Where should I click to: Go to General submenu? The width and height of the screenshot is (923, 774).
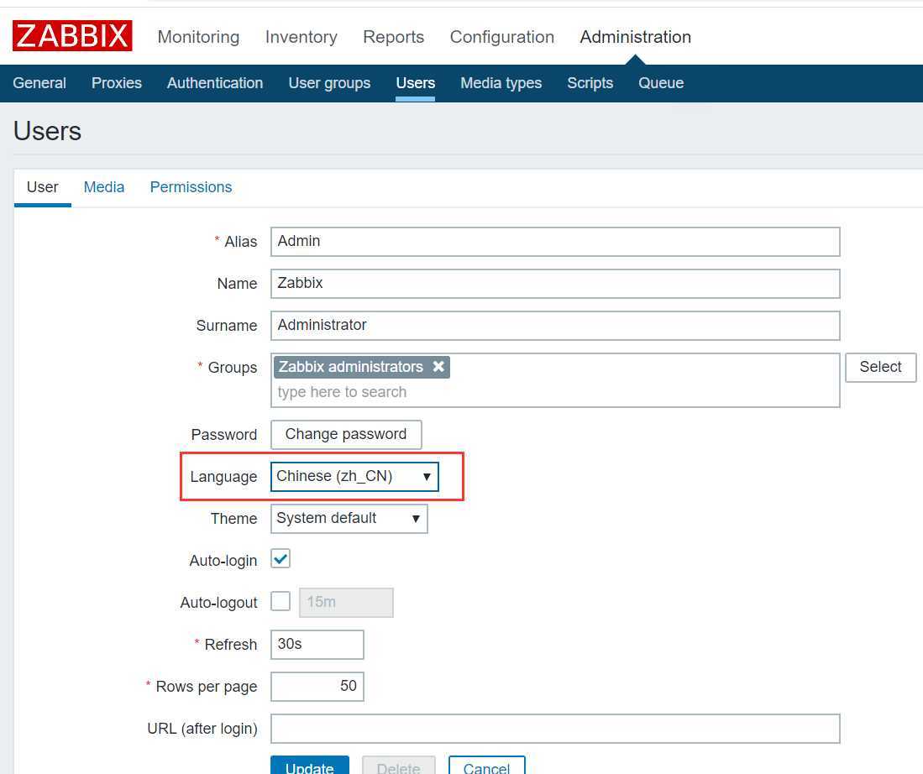pyautogui.click(x=39, y=83)
